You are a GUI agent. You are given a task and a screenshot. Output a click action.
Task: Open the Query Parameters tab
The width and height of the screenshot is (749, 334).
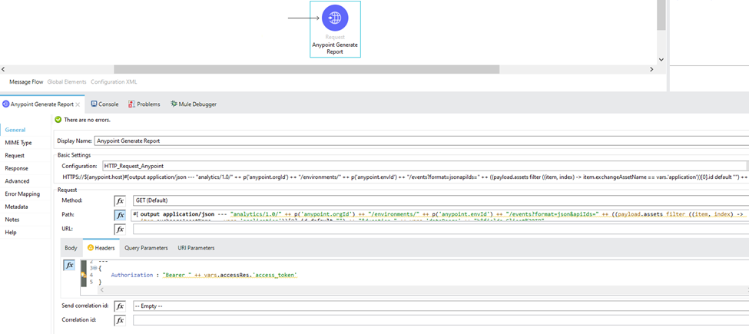pyautogui.click(x=146, y=248)
